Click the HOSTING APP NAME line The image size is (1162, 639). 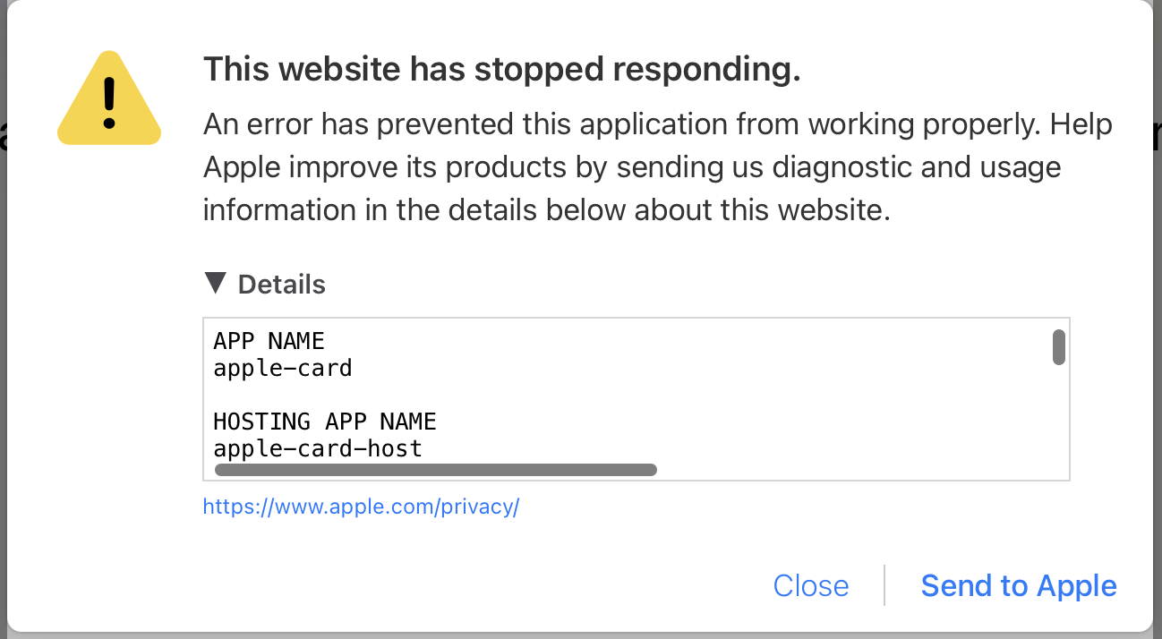pos(324,421)
